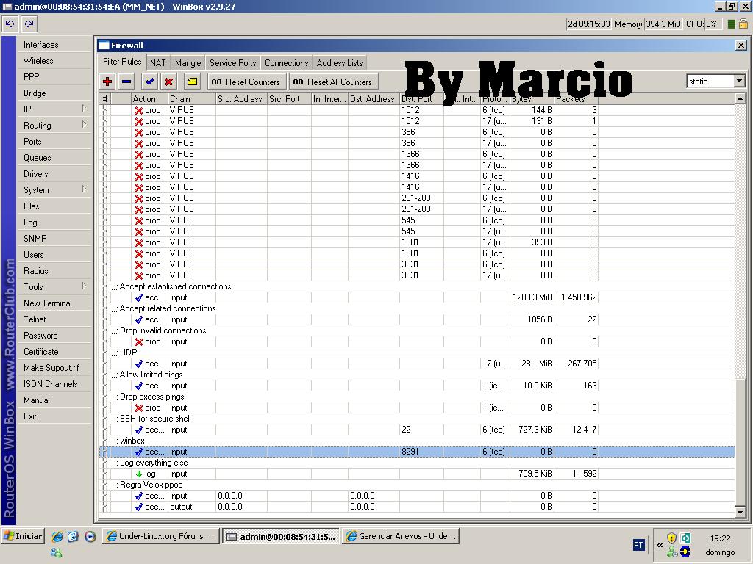Open PPP from the sidebar
753x564 pixels.
tap(54, 76)
